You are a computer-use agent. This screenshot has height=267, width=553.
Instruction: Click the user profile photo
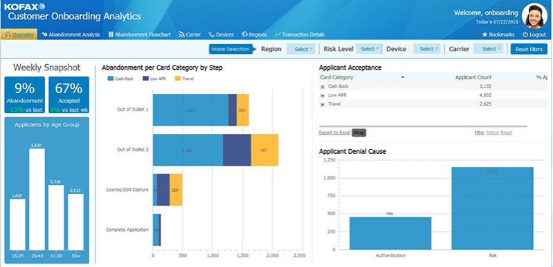click(x=535, y=15)
